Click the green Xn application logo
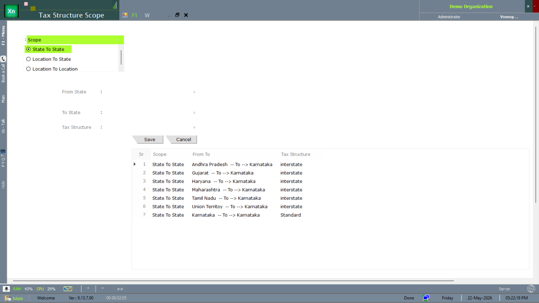This screenshot has height=303, width=539. pyautogui.click(x=11, y=11)
